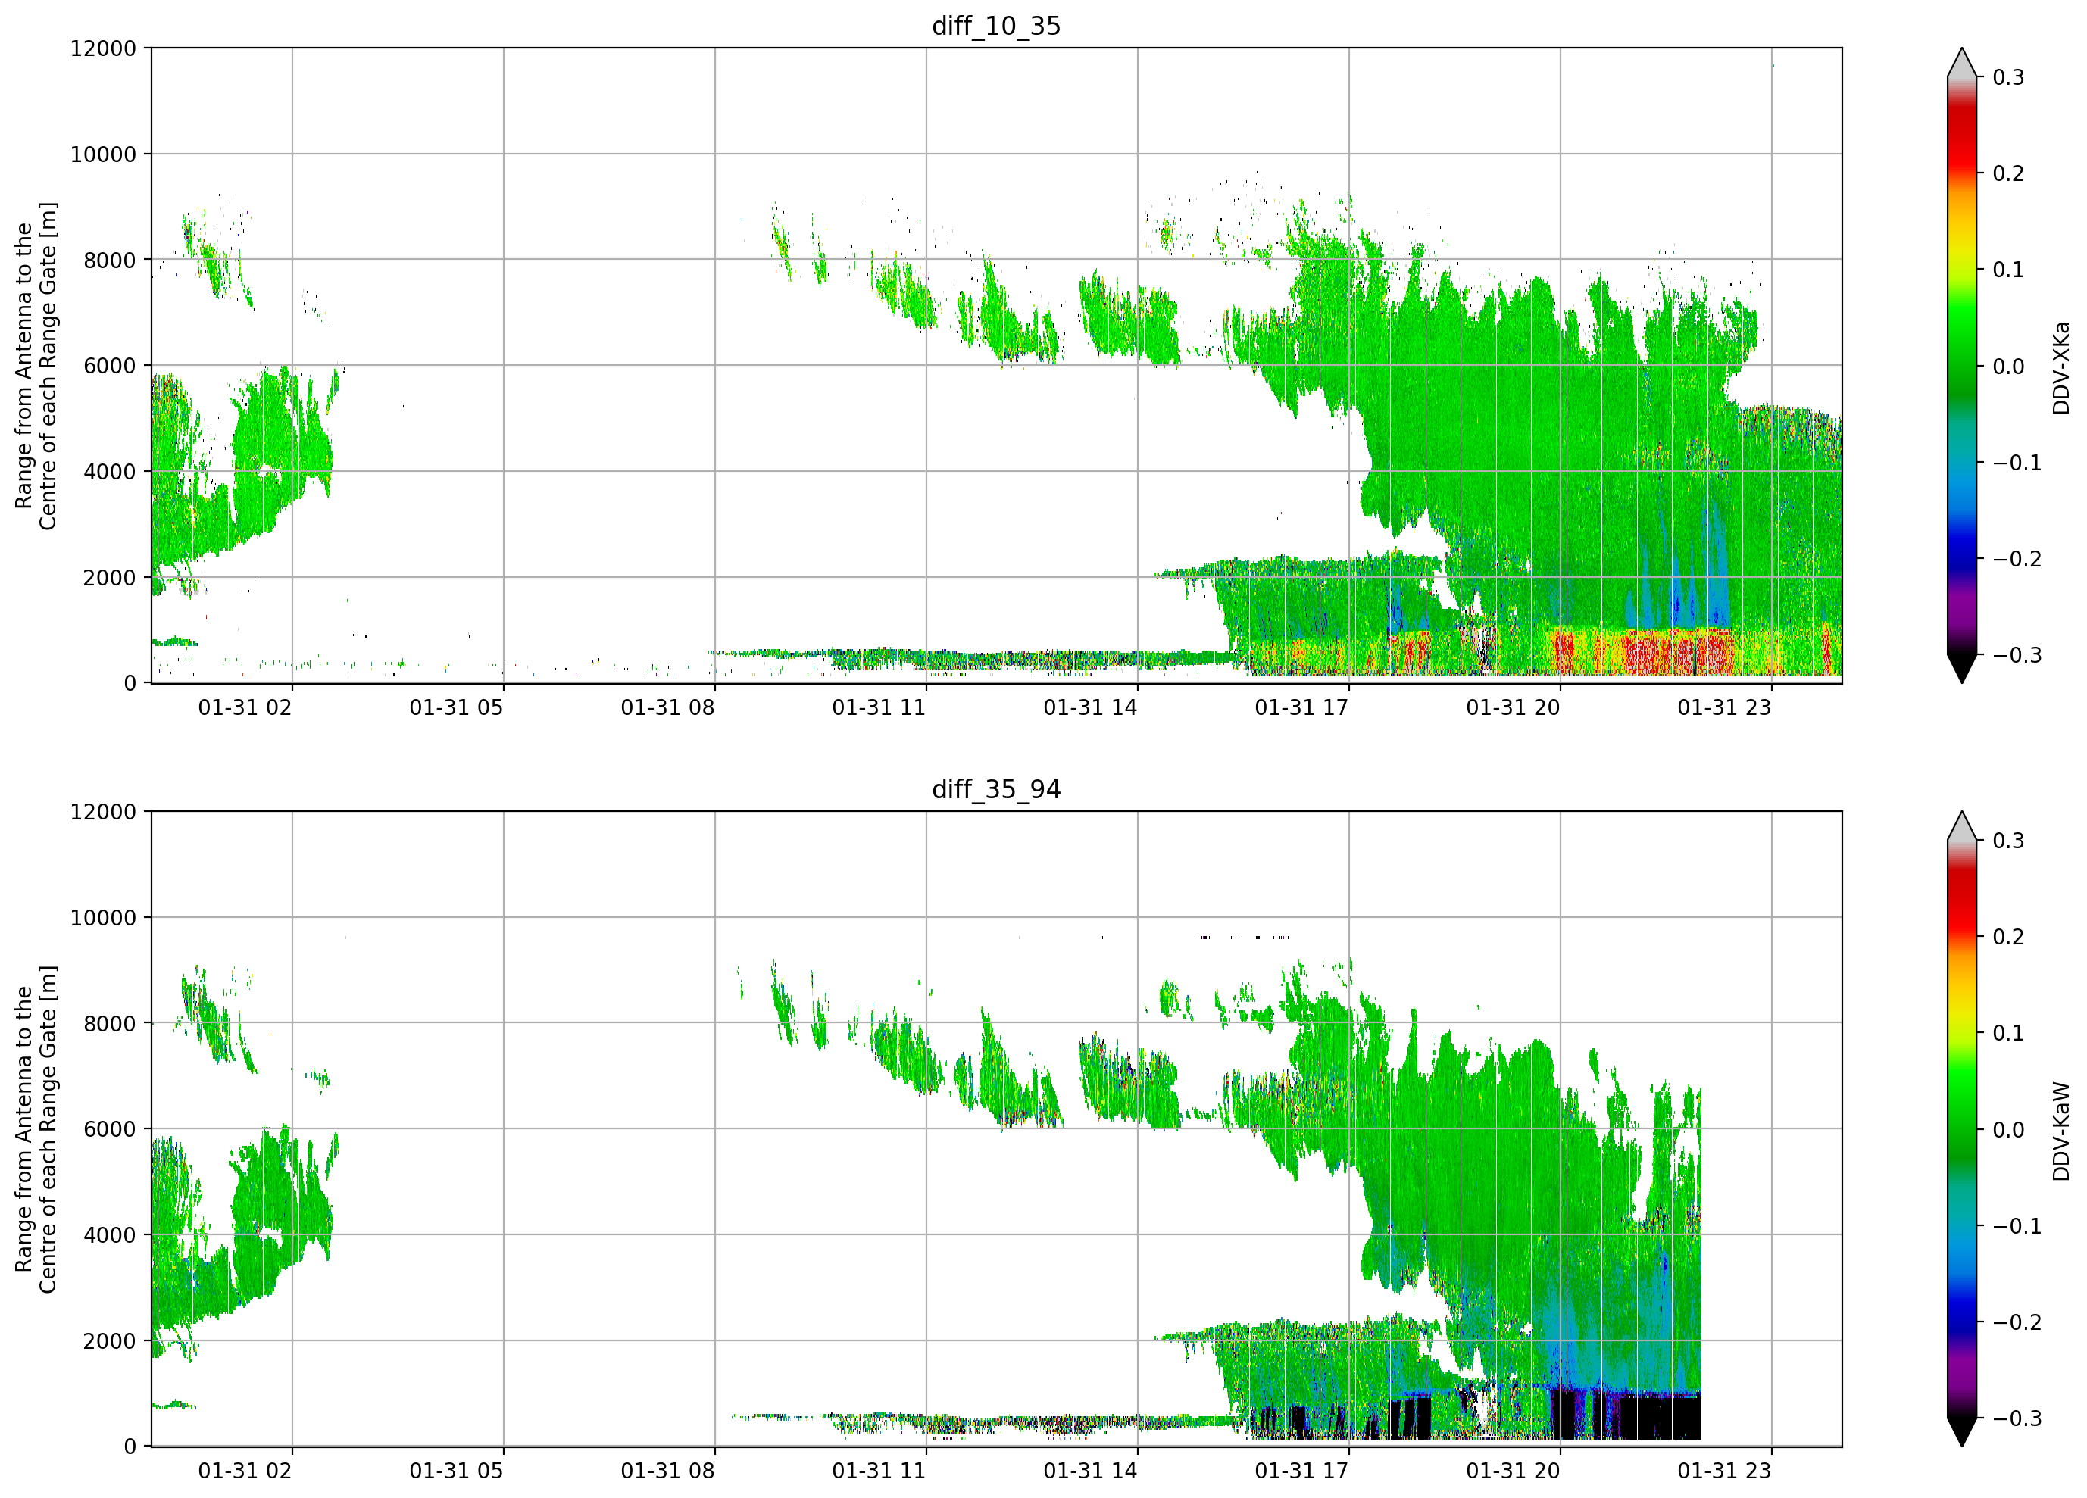This screenshot has width=2087, height=1498.
Task: Click '01-31 05' time tick under diff_35_94
Action: click(457, 1471)
